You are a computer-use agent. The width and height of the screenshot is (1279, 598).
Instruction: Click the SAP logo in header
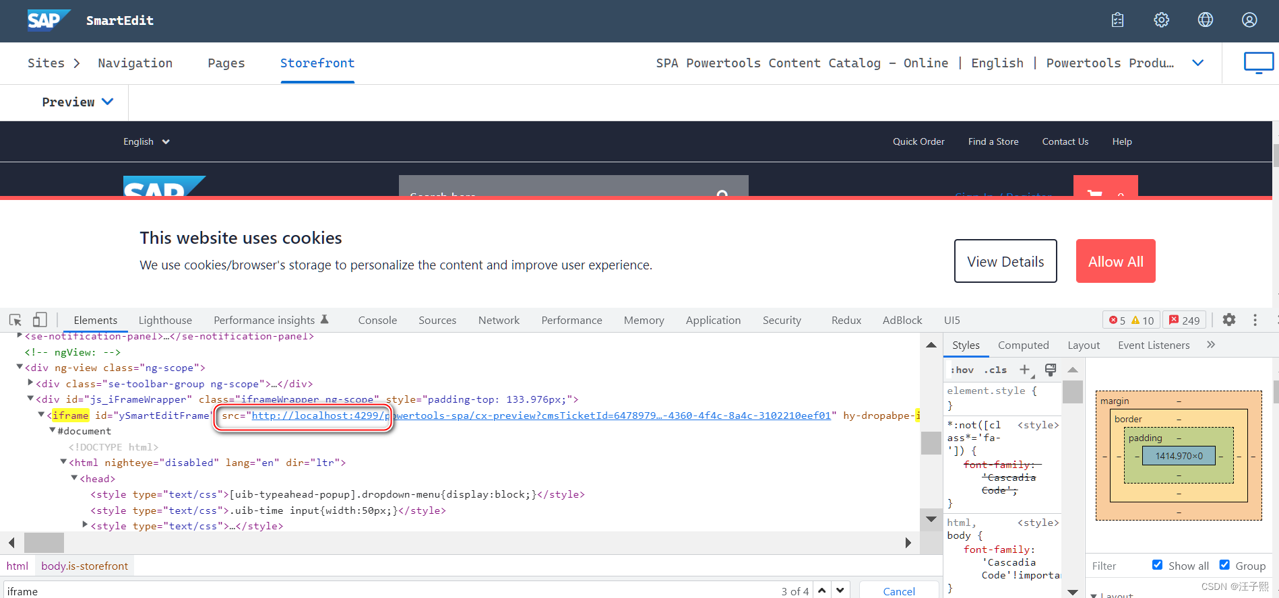[49, 20]
